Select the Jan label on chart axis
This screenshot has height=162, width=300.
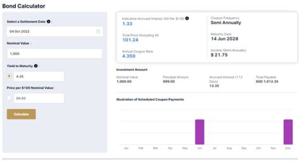(x=126, y=148)
